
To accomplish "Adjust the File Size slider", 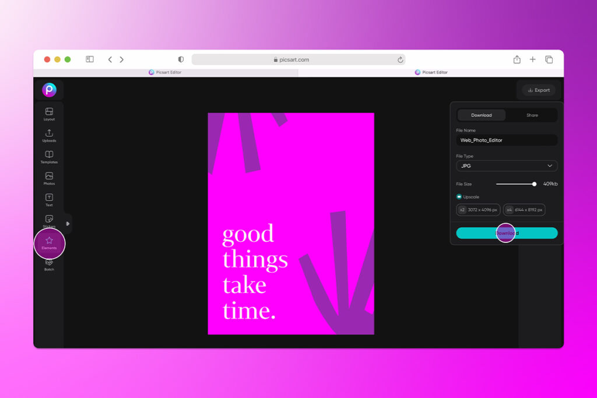I will (x=533, y=184).
